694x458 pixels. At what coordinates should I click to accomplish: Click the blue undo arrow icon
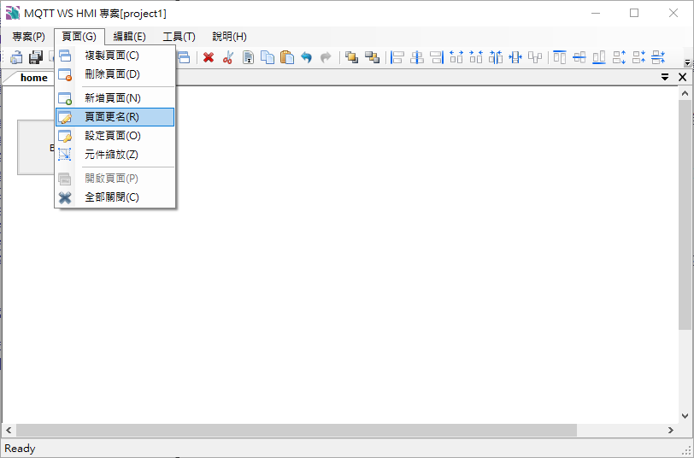(306, 57)
